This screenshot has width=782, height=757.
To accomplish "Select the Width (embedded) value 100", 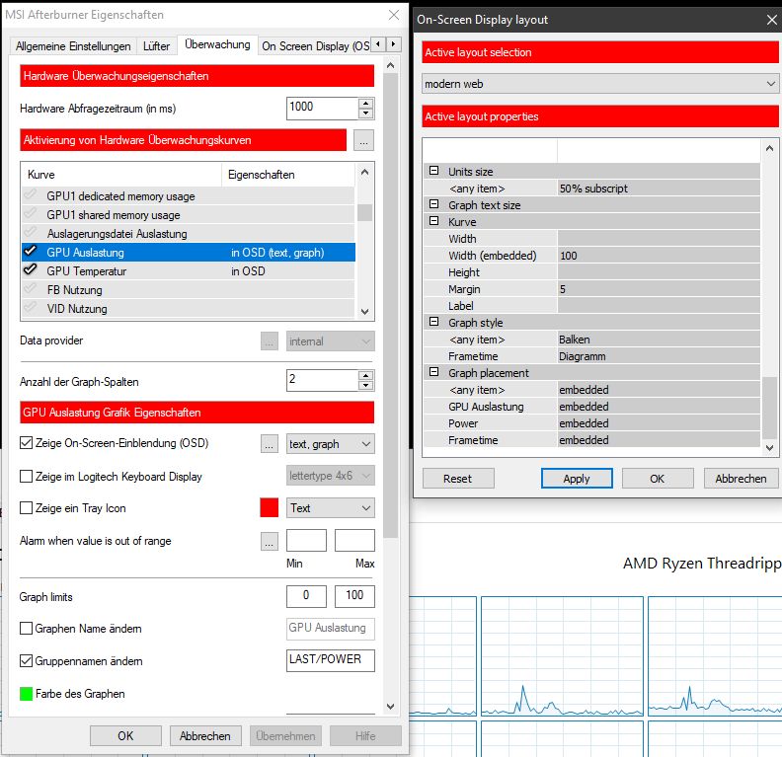I will (659, 256).
